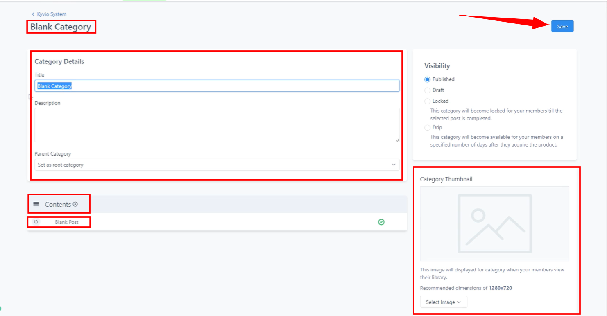Go back via Kyvio System link

52,14
